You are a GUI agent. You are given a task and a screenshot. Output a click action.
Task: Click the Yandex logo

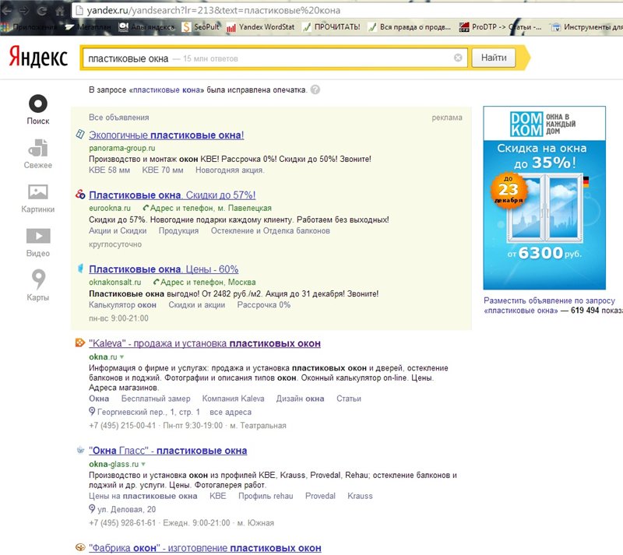38,57
